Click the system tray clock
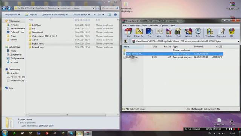The height and width of the screenshot is (136, 241). coord(233,133)
